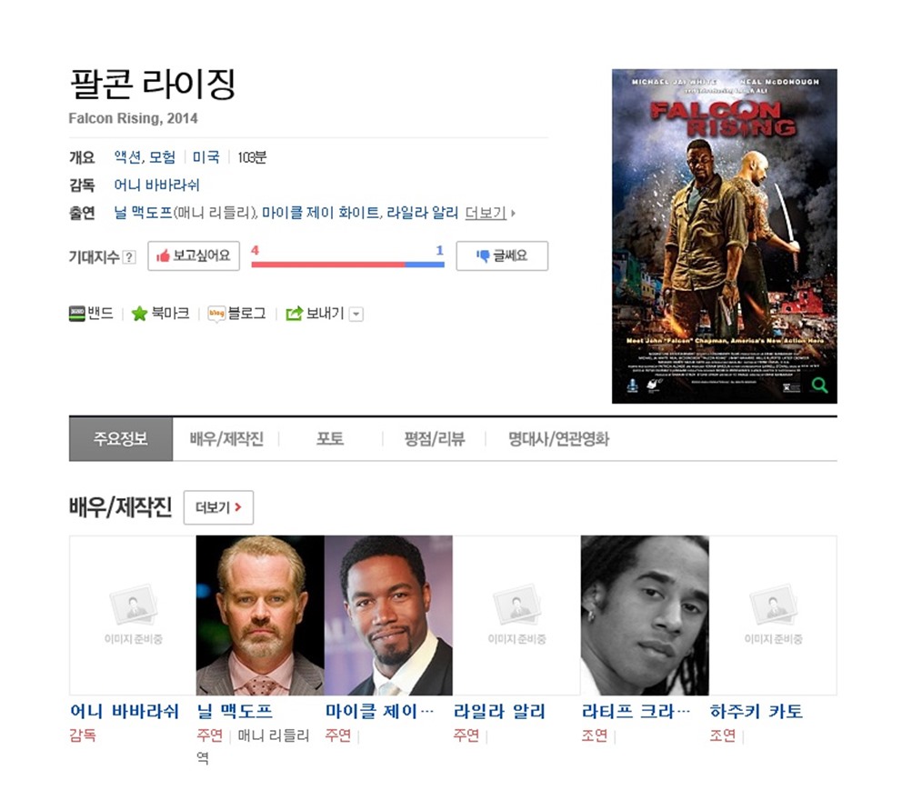Open director 어니 바바라쉬 link
Image resolution: width=902 pixels, height=810 pixels.
coord(156,185)
